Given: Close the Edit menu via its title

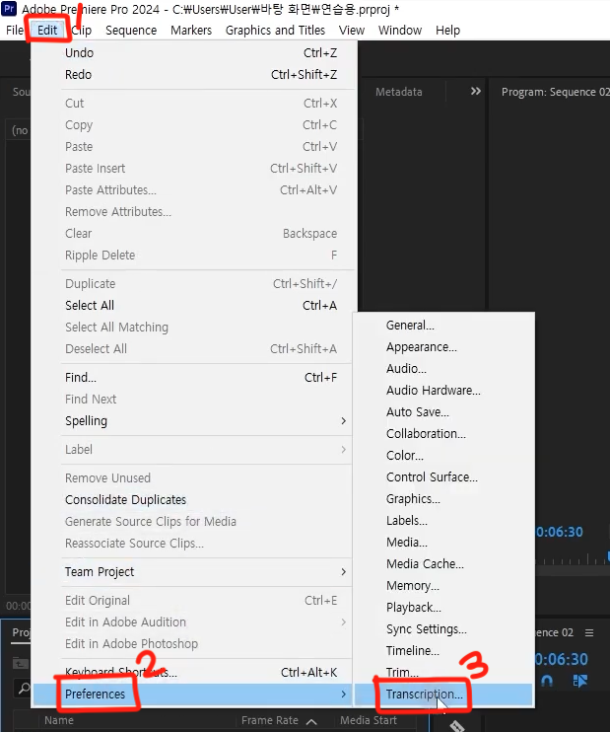Looking at the screenshot, I should [x=47, y=31].
